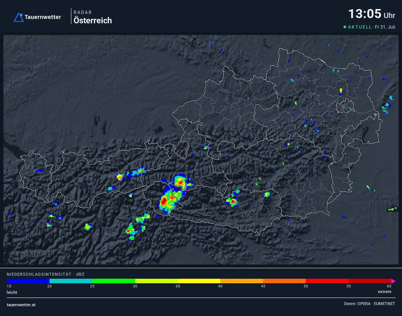Screen dimensions: 402x316
Task: Click the orange 40–45 dBZ legend segment
Action: pos(242,281)
